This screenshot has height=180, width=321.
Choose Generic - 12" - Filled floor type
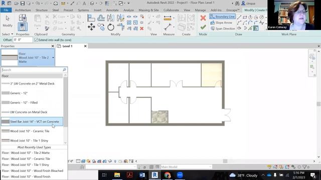click(x=32, y=102)
